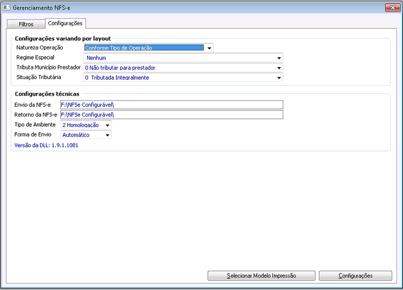The height and width of the screenshot is (290, 403).
Task: Click the highlighted Conforme Tipo de Operação field
Action: tap(143, 48)
